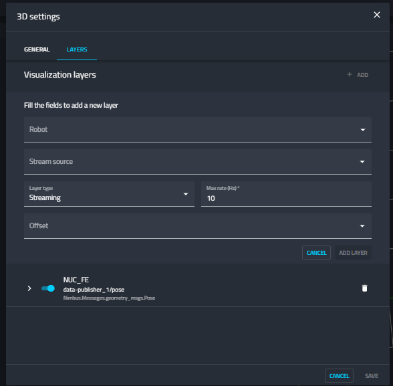Click into the Max rate (Hz) field
Screen dimensions: 393x386
(x=286, y=194)
